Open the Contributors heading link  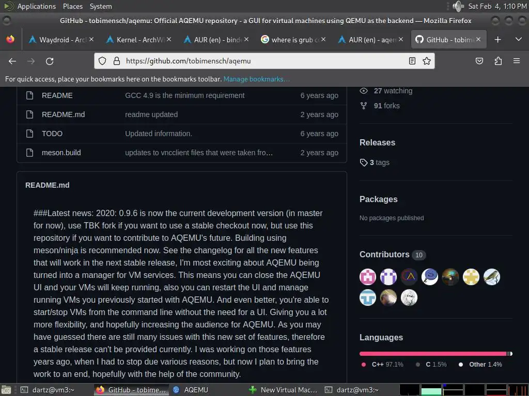[393, 255]
